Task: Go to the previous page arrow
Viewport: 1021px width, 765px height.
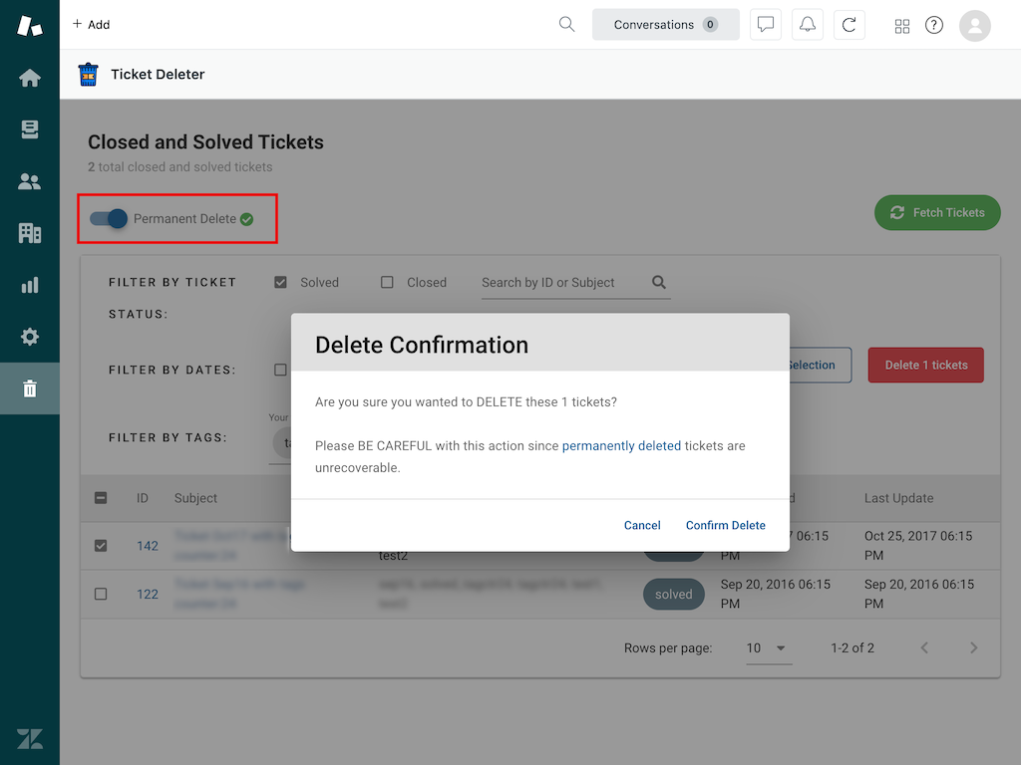Action: pos(924,647)
